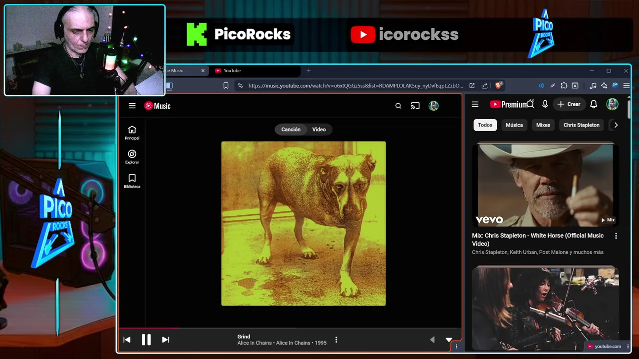The width and height of the screenshot is (639, 359).
Task: Click the media control music note icon
Action: click(593, 86)
